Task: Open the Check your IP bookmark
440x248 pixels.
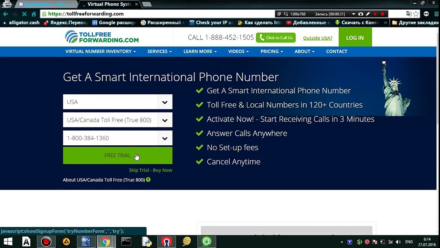Action: coord(211,22)
